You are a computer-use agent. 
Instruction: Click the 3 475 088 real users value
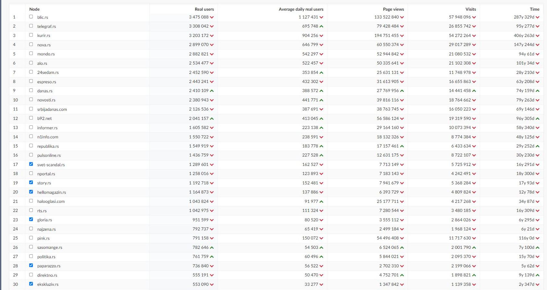coord(199,17)
